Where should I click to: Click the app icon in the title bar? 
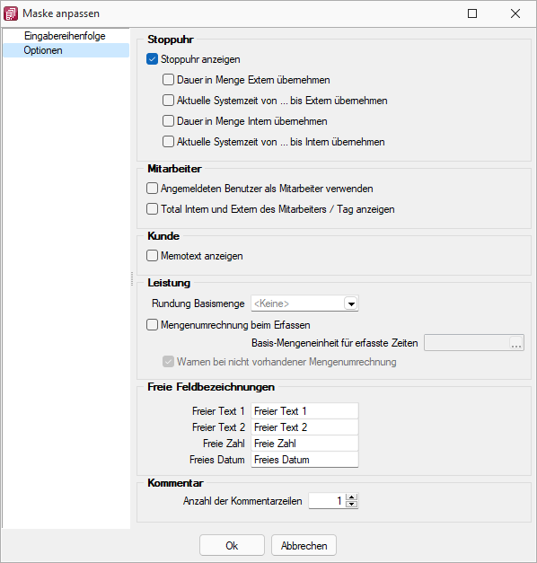point(11,13)
